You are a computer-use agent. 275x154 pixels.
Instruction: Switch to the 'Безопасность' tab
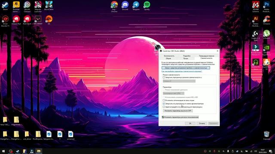click(169, 56)
